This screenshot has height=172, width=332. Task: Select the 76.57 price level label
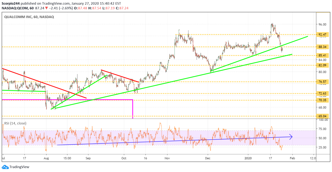322,82
